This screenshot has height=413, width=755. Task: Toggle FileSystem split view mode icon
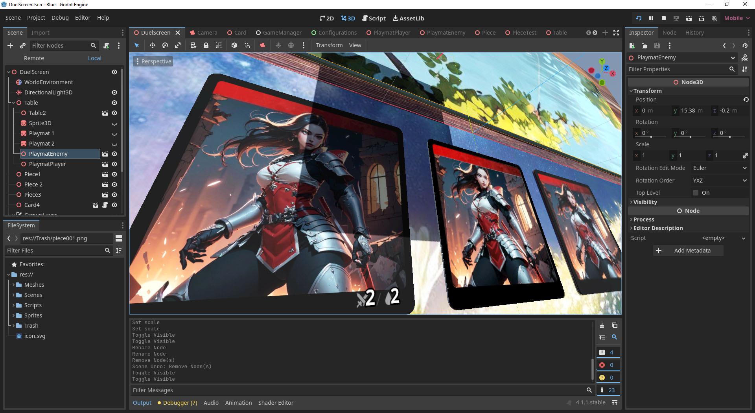pyautogui.click(x=119, y=238)
